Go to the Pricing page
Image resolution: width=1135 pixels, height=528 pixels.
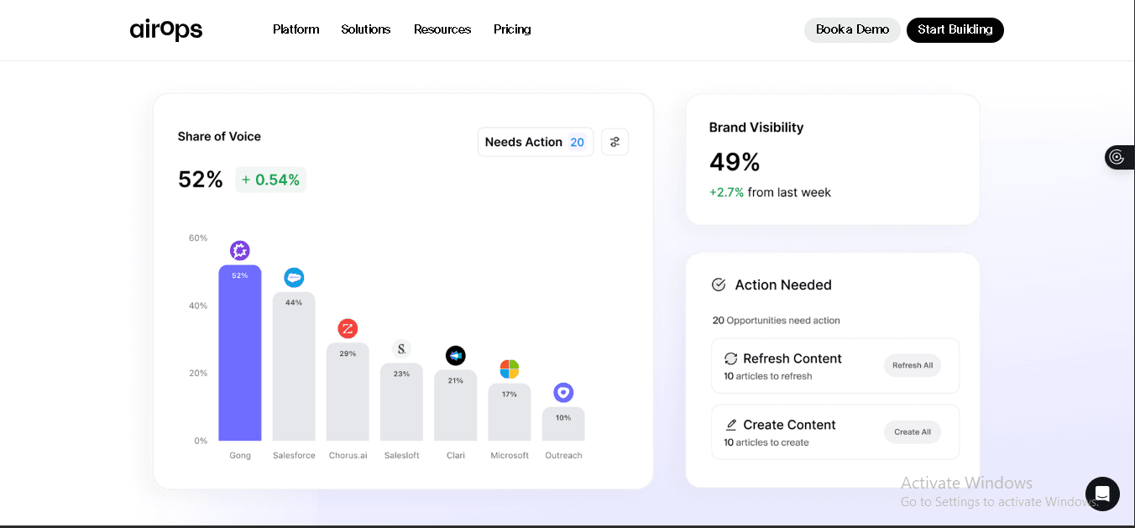tap(512, 29)
